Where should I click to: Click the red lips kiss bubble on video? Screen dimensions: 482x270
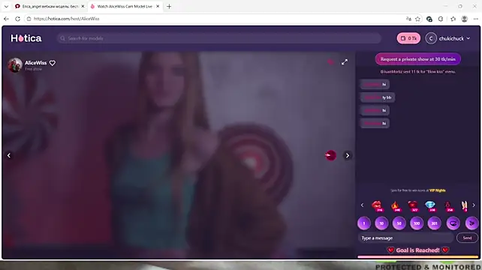pyautogui.click(x=331, y=155)
